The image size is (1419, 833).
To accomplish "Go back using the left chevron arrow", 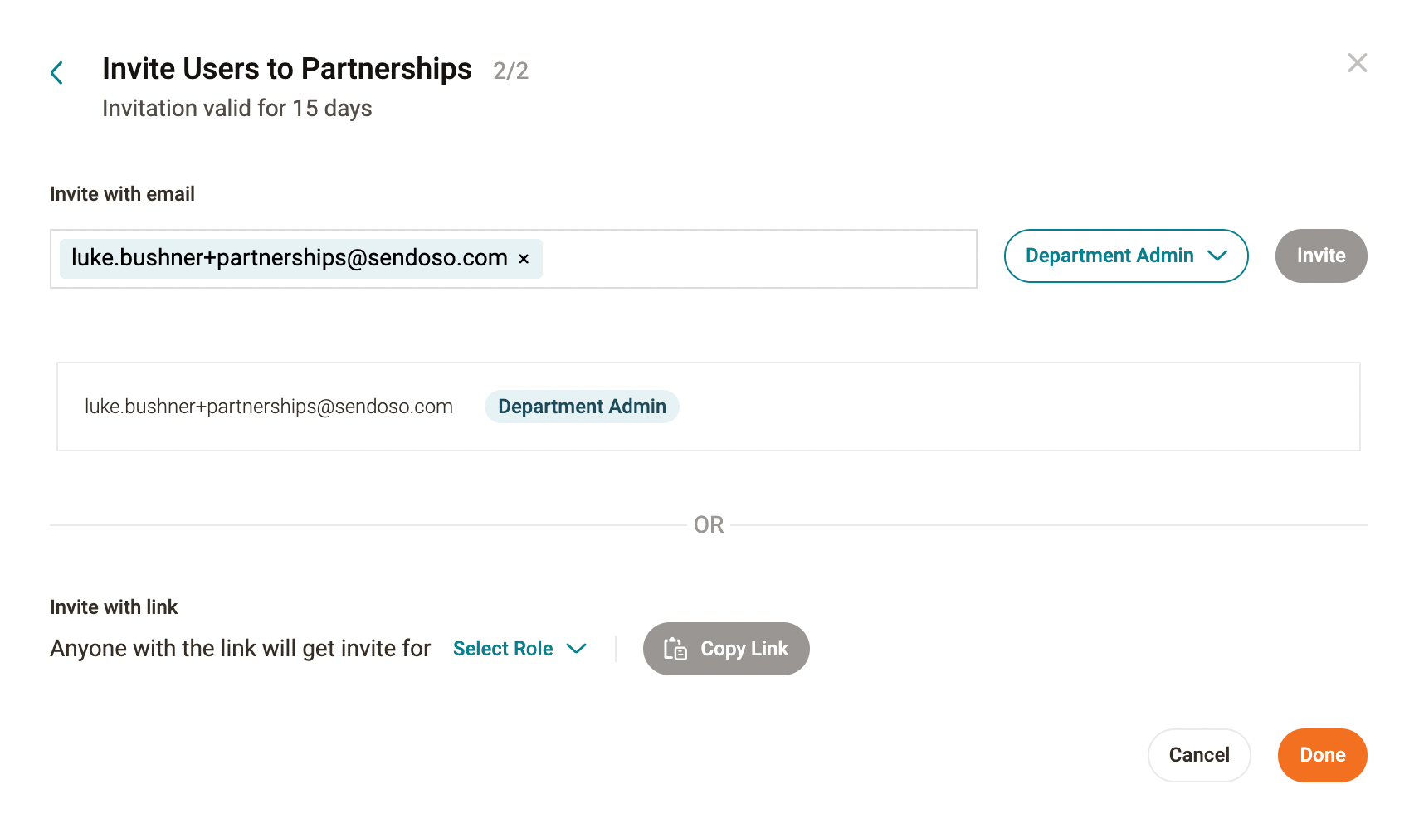I will (56, 73).
